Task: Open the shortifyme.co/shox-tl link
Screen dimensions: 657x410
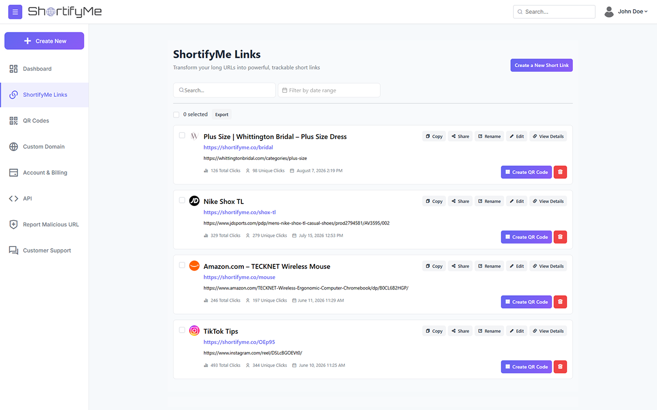Action: [x=240, y=212]
